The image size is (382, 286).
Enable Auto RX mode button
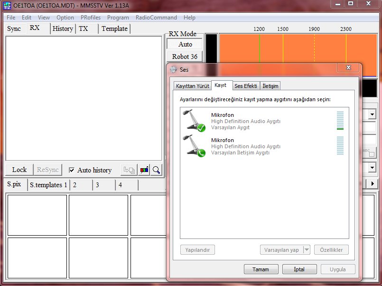pos(185,44)
